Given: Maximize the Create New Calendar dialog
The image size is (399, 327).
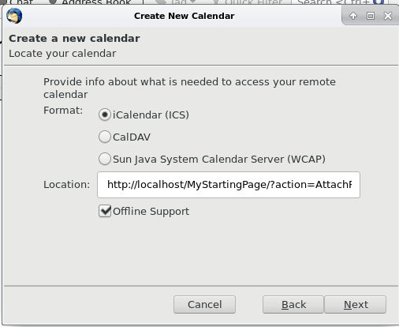Looking at the screenshot, I should [371, 16].
